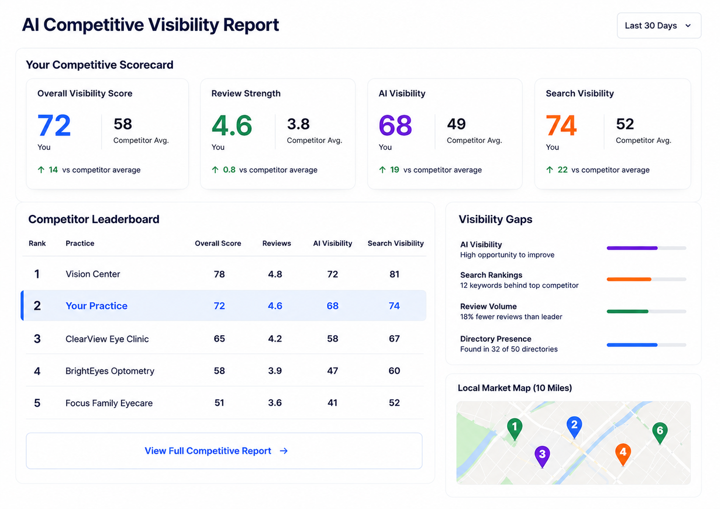The image size is (720, 509).
Task: Click the View Full Competitive Report button
Action: 224,451
